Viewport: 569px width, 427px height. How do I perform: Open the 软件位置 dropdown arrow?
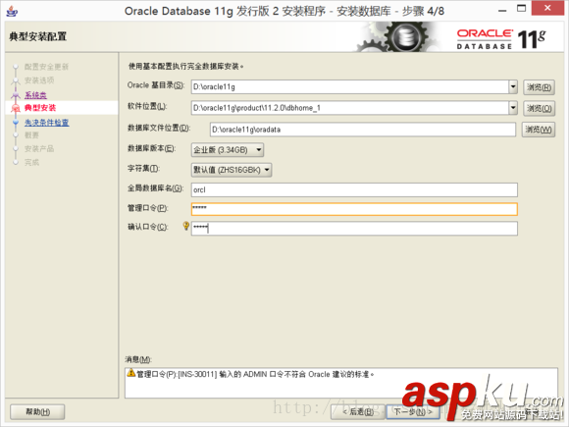(x=513, y=108)
